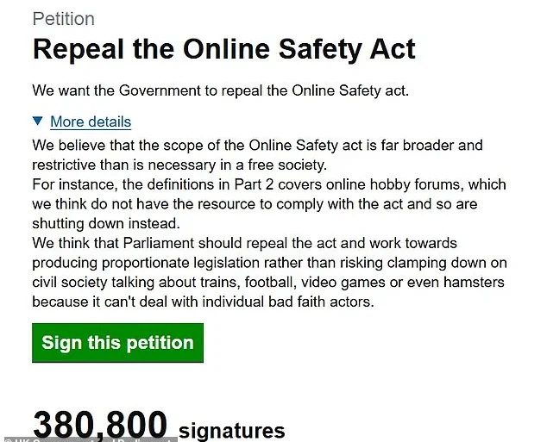Collapse the triangle next to More details
This screenshot has height=442, width=547.
click(39, 121)
